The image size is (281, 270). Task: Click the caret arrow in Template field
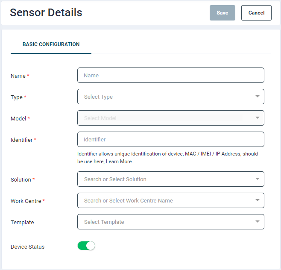257,222
